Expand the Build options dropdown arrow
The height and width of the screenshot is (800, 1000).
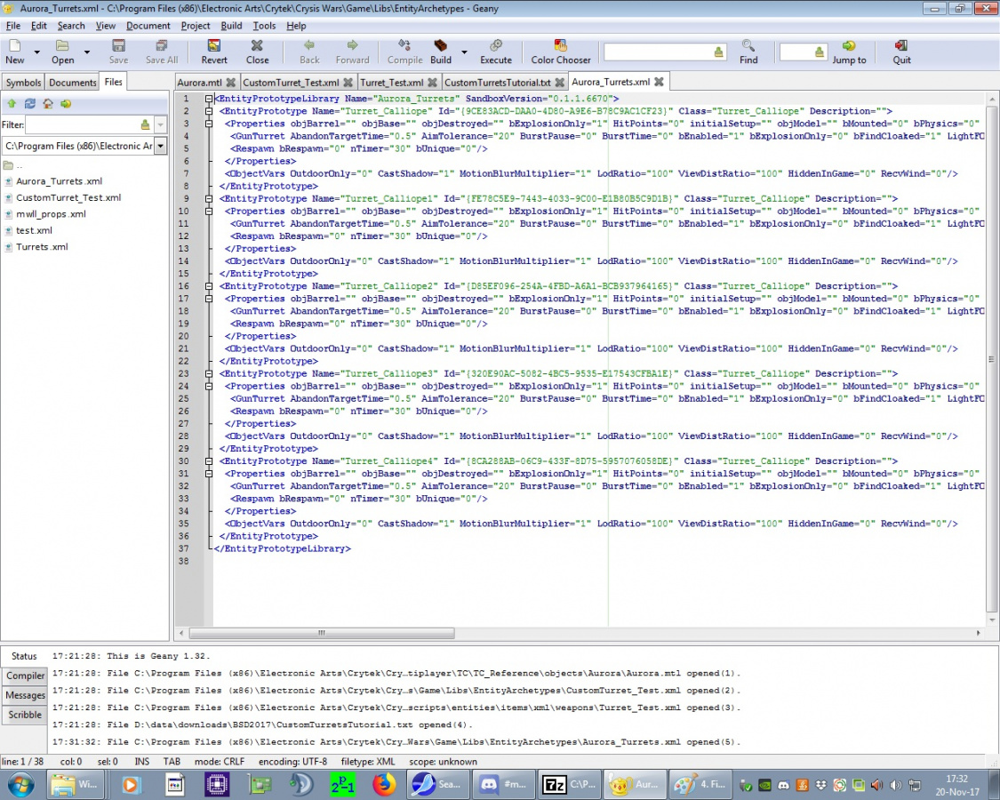click(464, 52)
